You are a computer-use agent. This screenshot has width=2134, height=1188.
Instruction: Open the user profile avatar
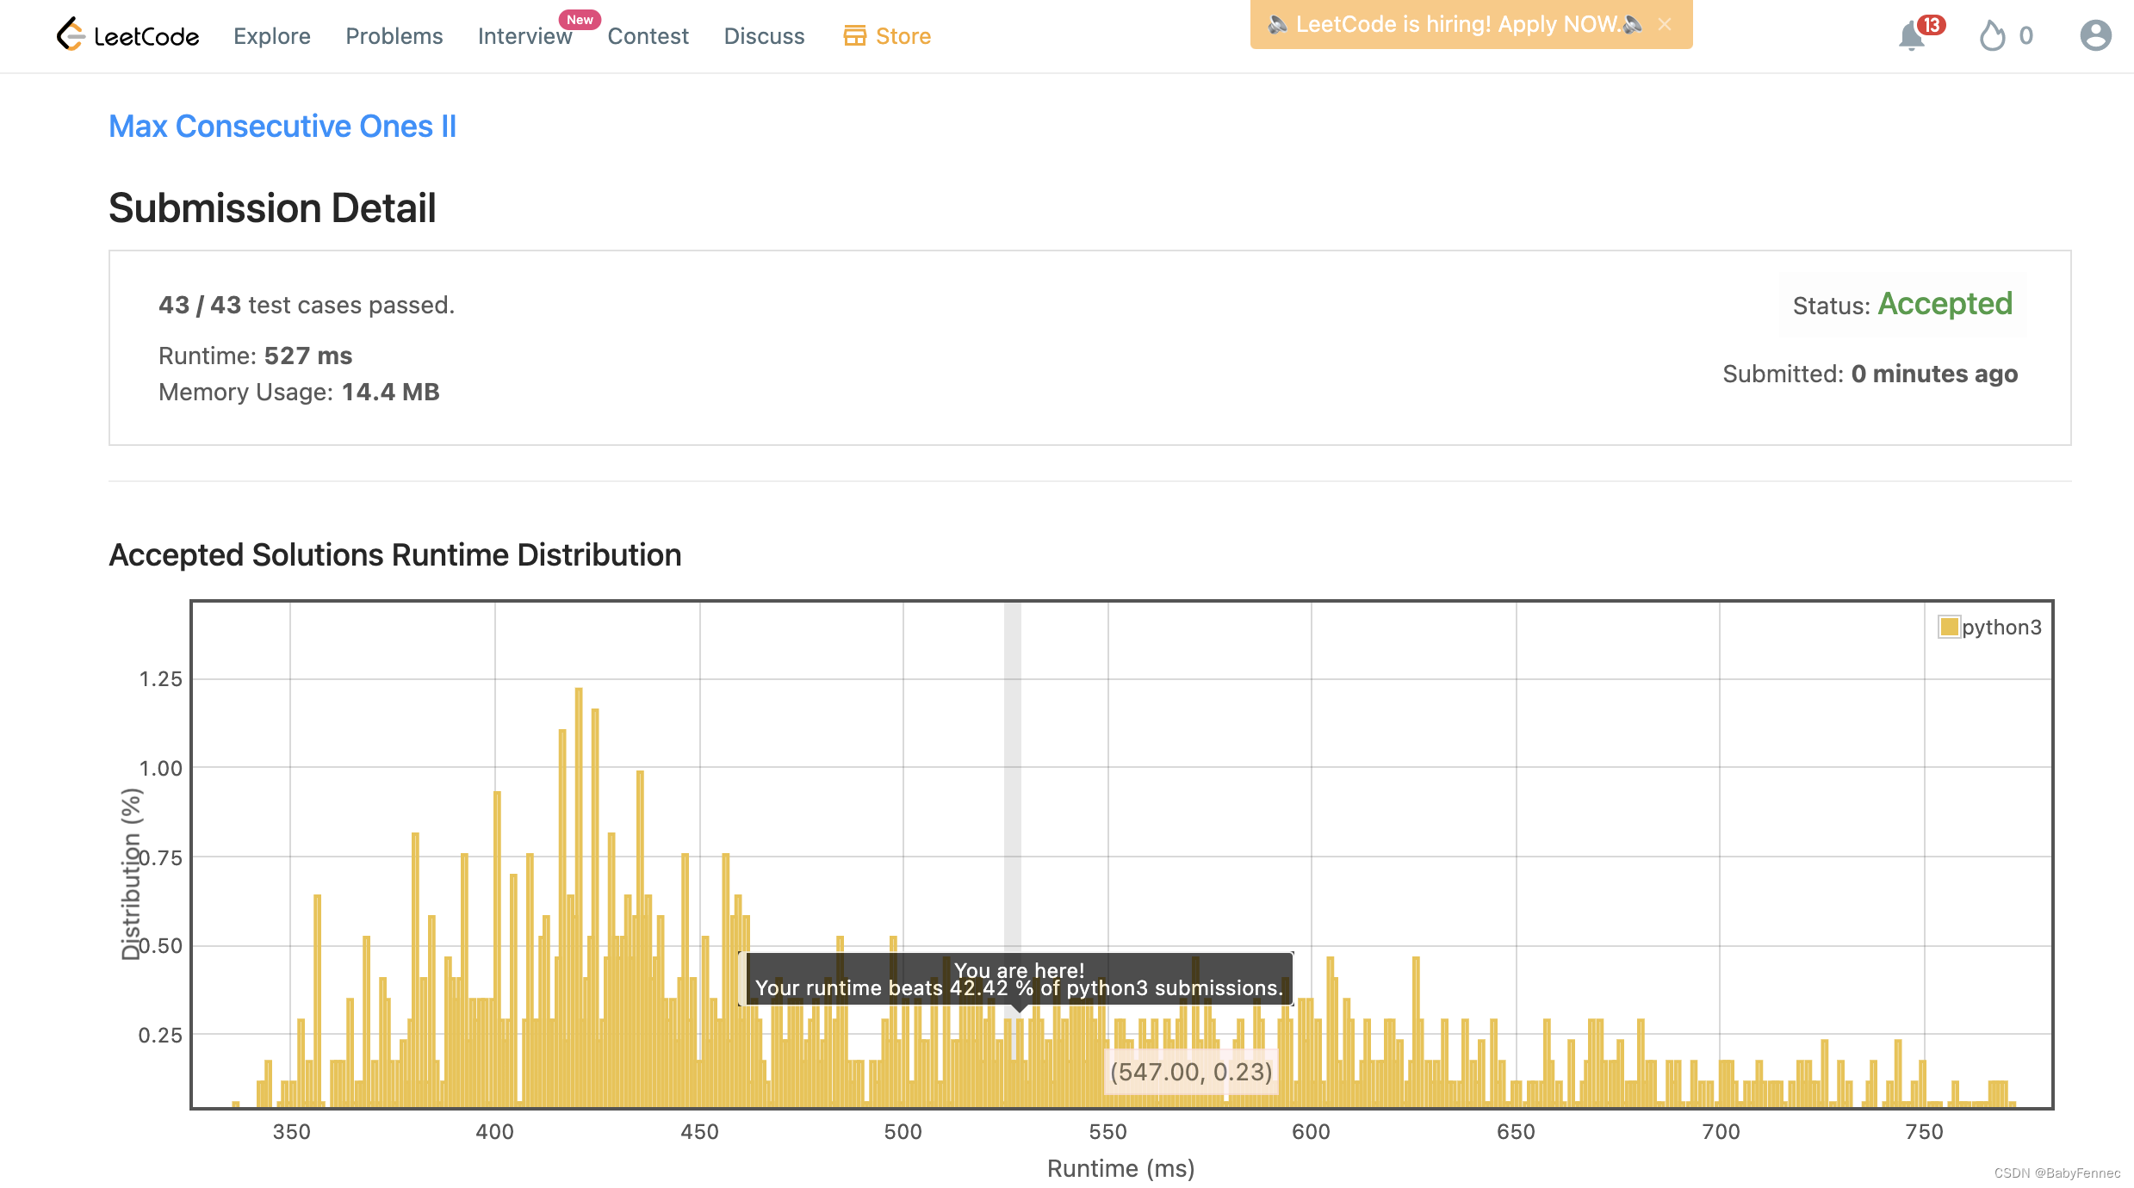(2094, 36)
